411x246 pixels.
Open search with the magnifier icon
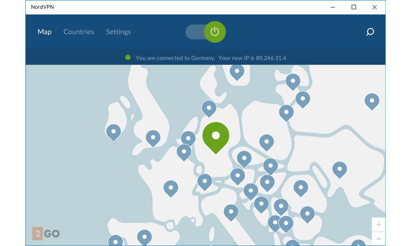click(x=370, y=32)
